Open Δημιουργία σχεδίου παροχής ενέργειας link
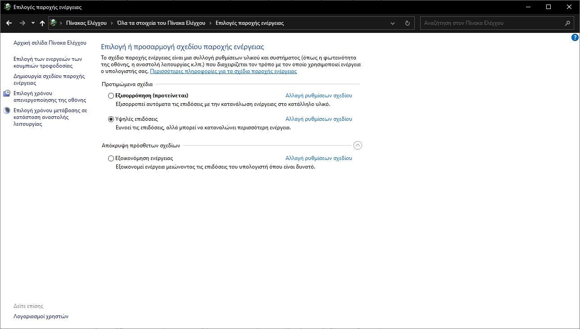The width and height of the screenshot is (580, 329). (x=49, y=79)
